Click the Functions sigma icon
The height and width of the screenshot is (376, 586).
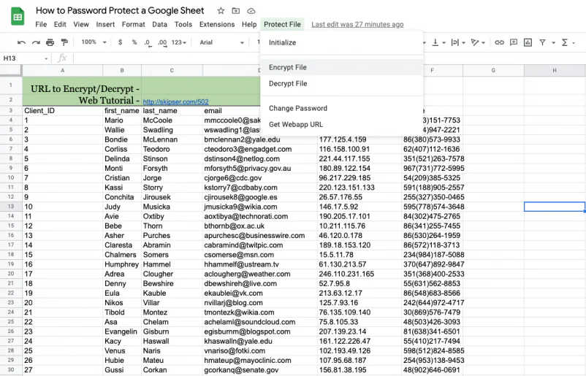pyautogui.click(x=565, y=42)
